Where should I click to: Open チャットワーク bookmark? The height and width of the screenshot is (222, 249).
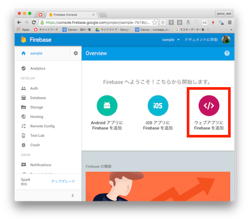[x=46, y=30]
